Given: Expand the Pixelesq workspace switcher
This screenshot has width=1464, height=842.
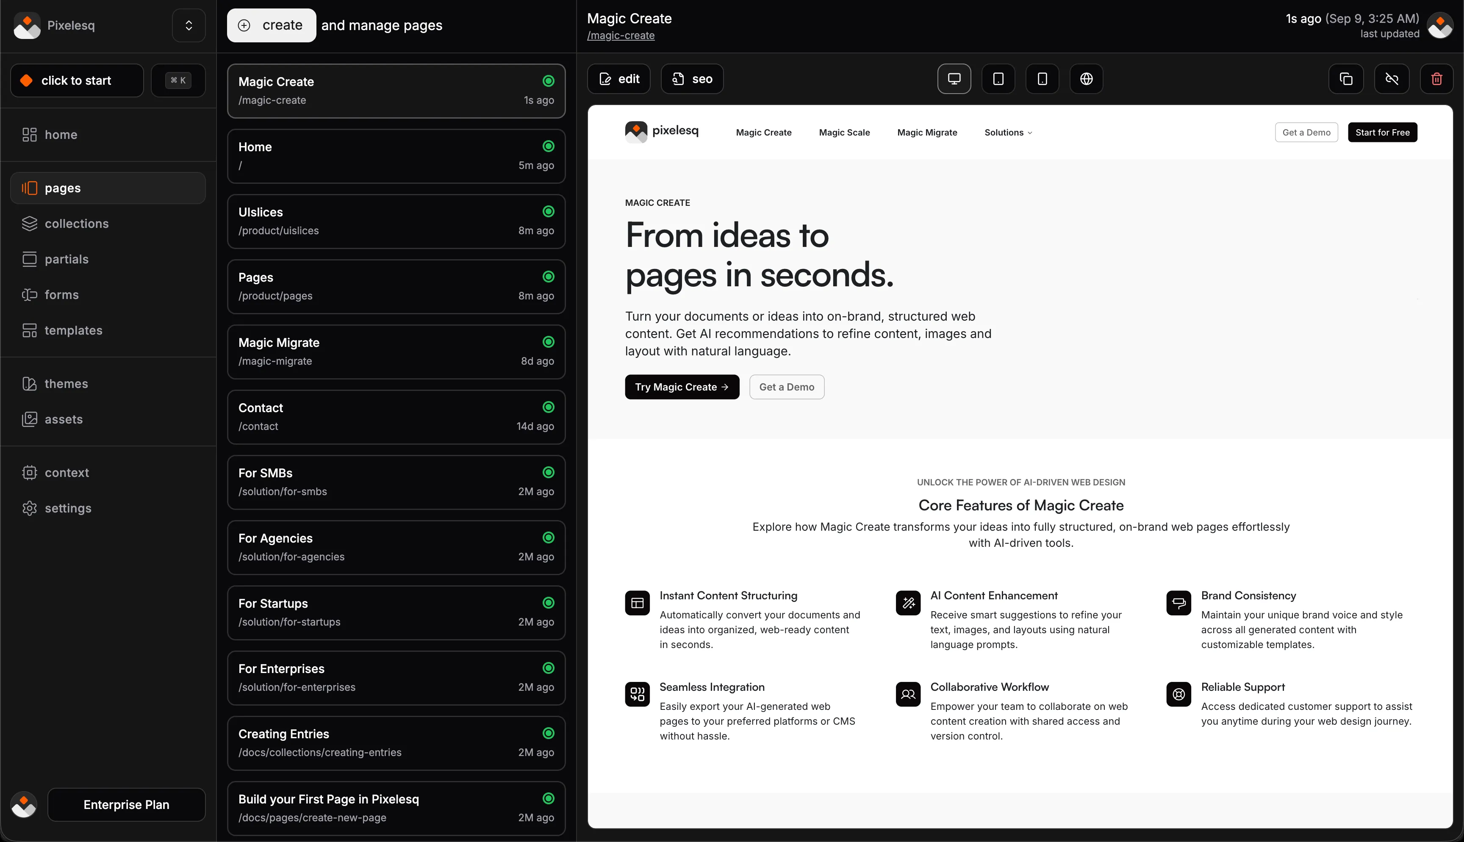Looking at the screenshot, I should pos(189,25).
